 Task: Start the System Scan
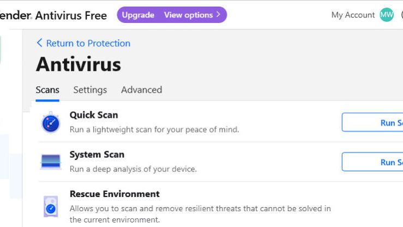coord(373,162)
